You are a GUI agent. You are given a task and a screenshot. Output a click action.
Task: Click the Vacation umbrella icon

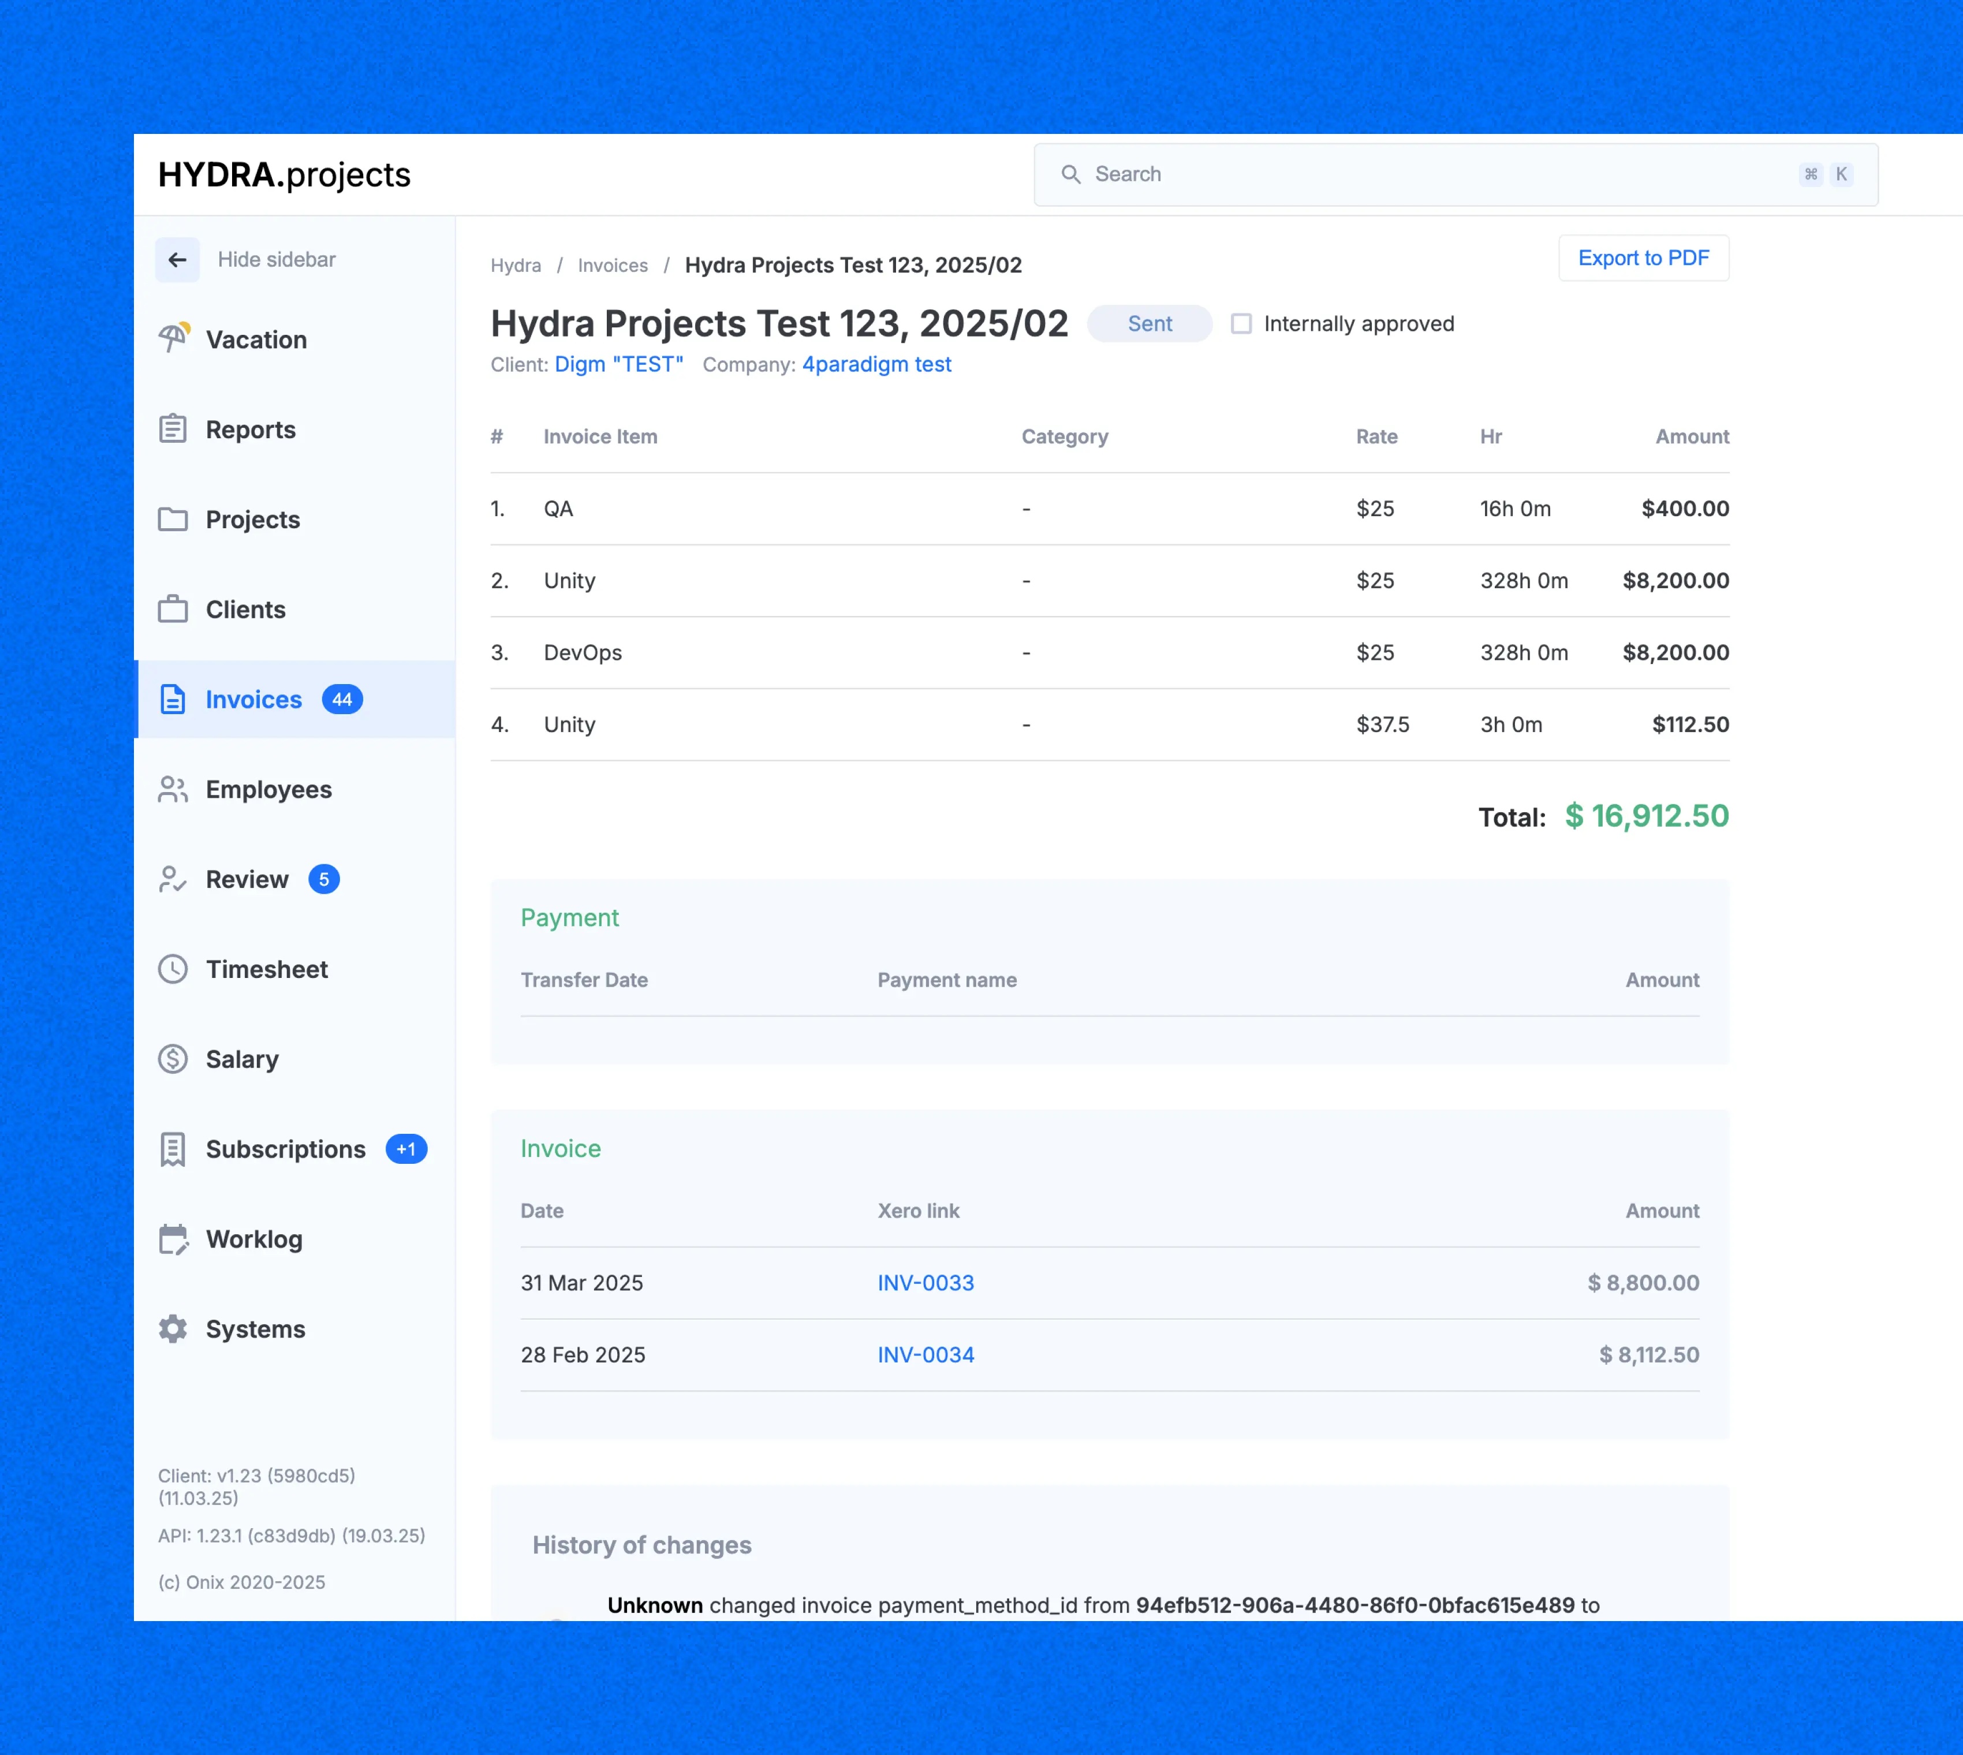pyautogui.click(x=174, y=338)
